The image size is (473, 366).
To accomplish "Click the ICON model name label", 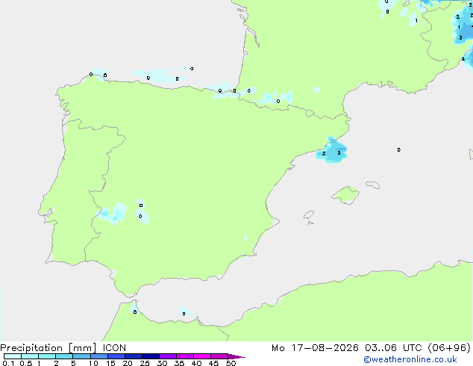I will (x=114, y=348).
